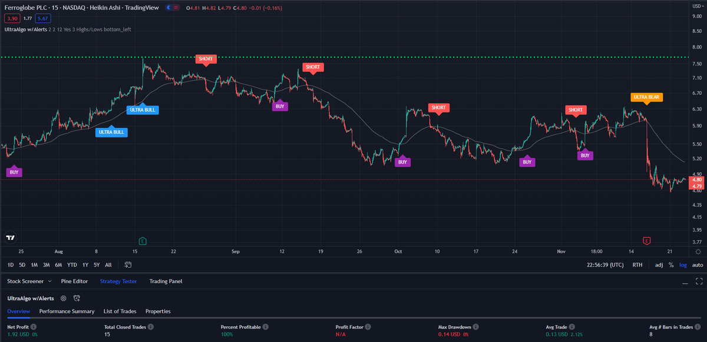Click the ULTRA BULL label near Aug 15

pyautogui.click(x=144, y=109)
